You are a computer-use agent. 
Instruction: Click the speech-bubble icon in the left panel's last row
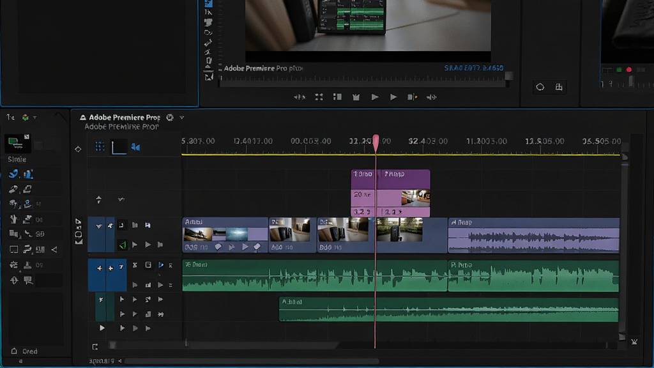[x=28, y=280]
